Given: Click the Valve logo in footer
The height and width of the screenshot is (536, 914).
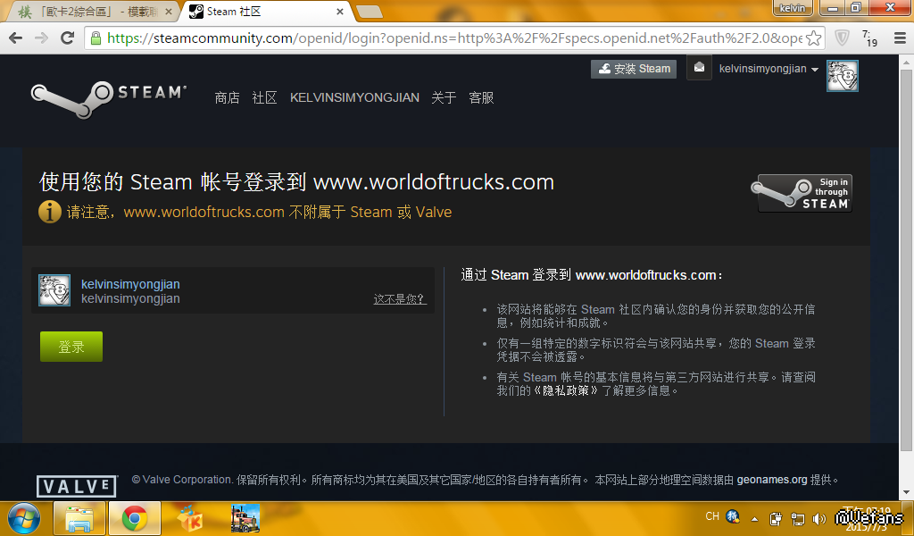Looking at the screenshot, I should pos(77,486).
